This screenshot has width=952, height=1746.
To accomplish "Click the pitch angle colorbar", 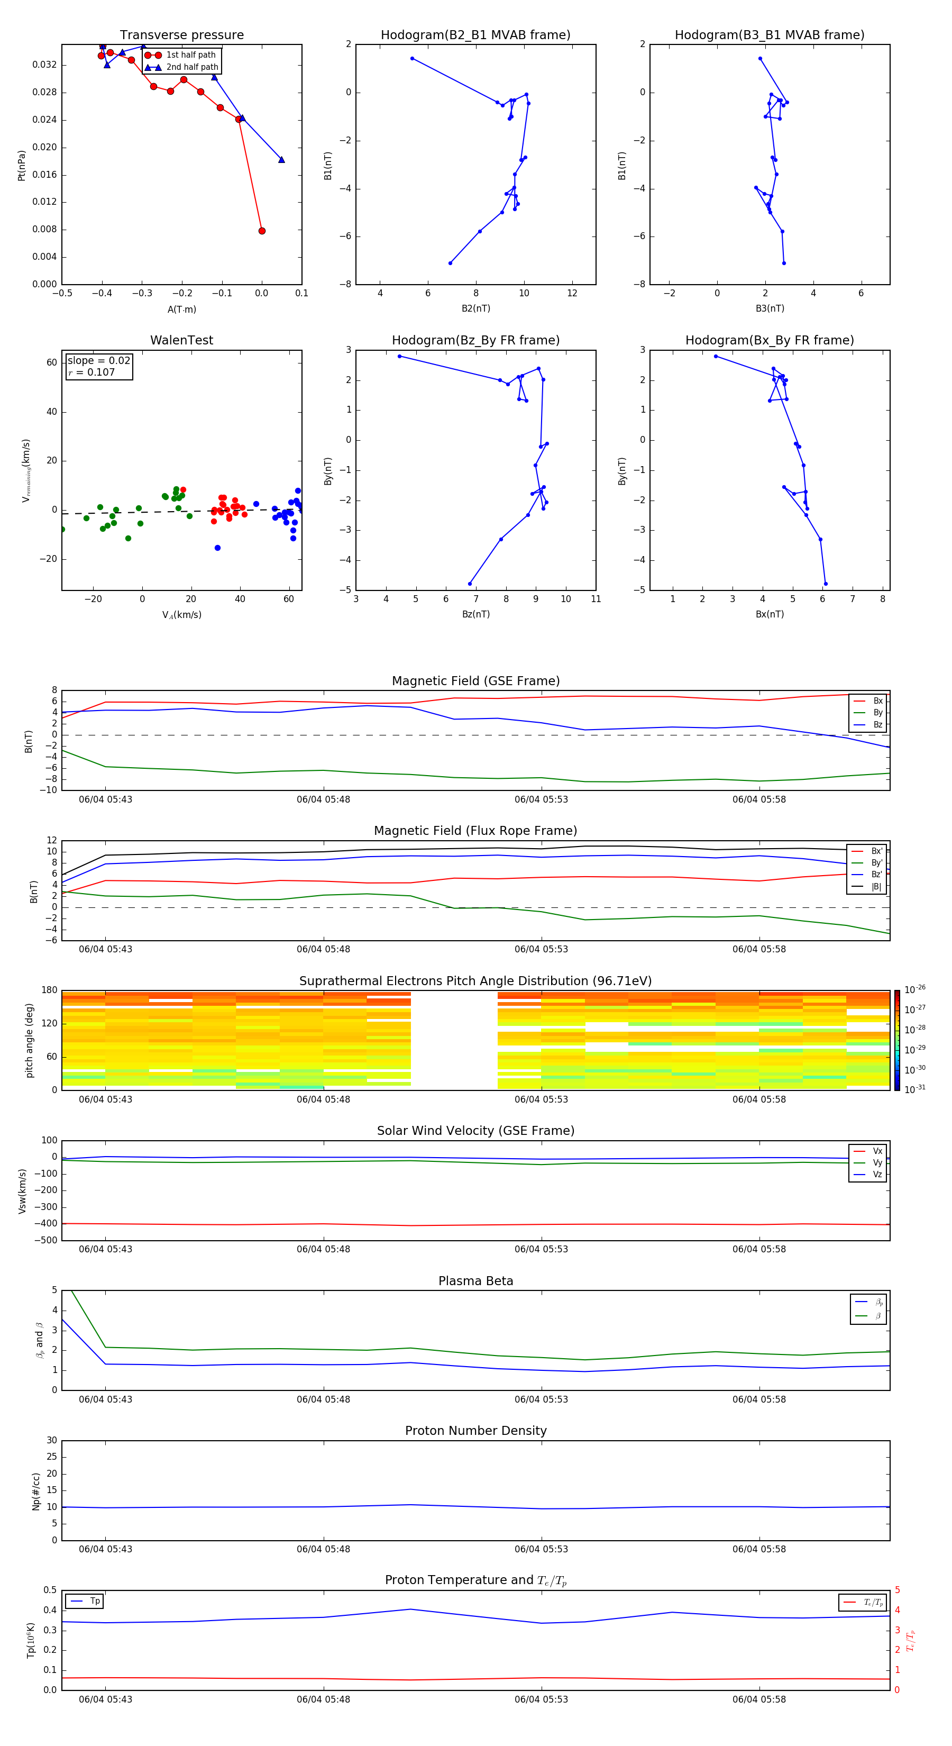I will click(897, 1040).
